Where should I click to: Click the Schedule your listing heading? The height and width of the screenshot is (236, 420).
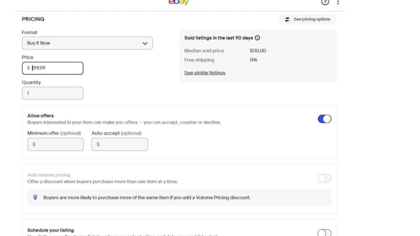[x=51, y=230]
